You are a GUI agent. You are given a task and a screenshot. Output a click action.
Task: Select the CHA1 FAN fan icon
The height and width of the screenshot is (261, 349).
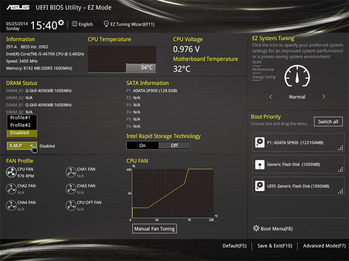coord(71,172)
